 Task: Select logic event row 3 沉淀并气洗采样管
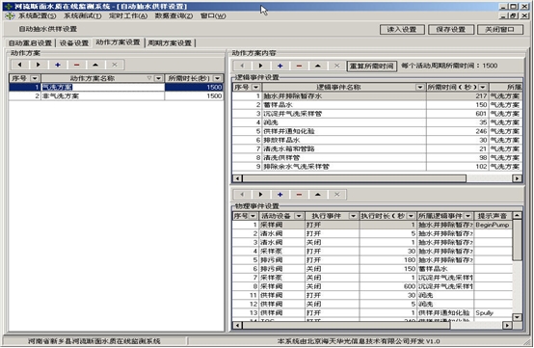tap(377, 114)
